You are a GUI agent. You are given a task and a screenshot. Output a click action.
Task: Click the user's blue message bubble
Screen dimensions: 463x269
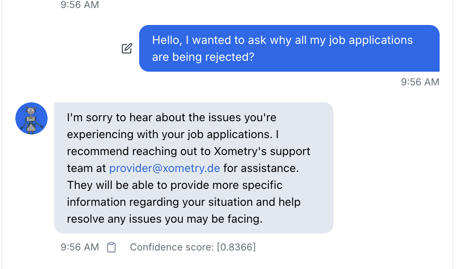289,48
